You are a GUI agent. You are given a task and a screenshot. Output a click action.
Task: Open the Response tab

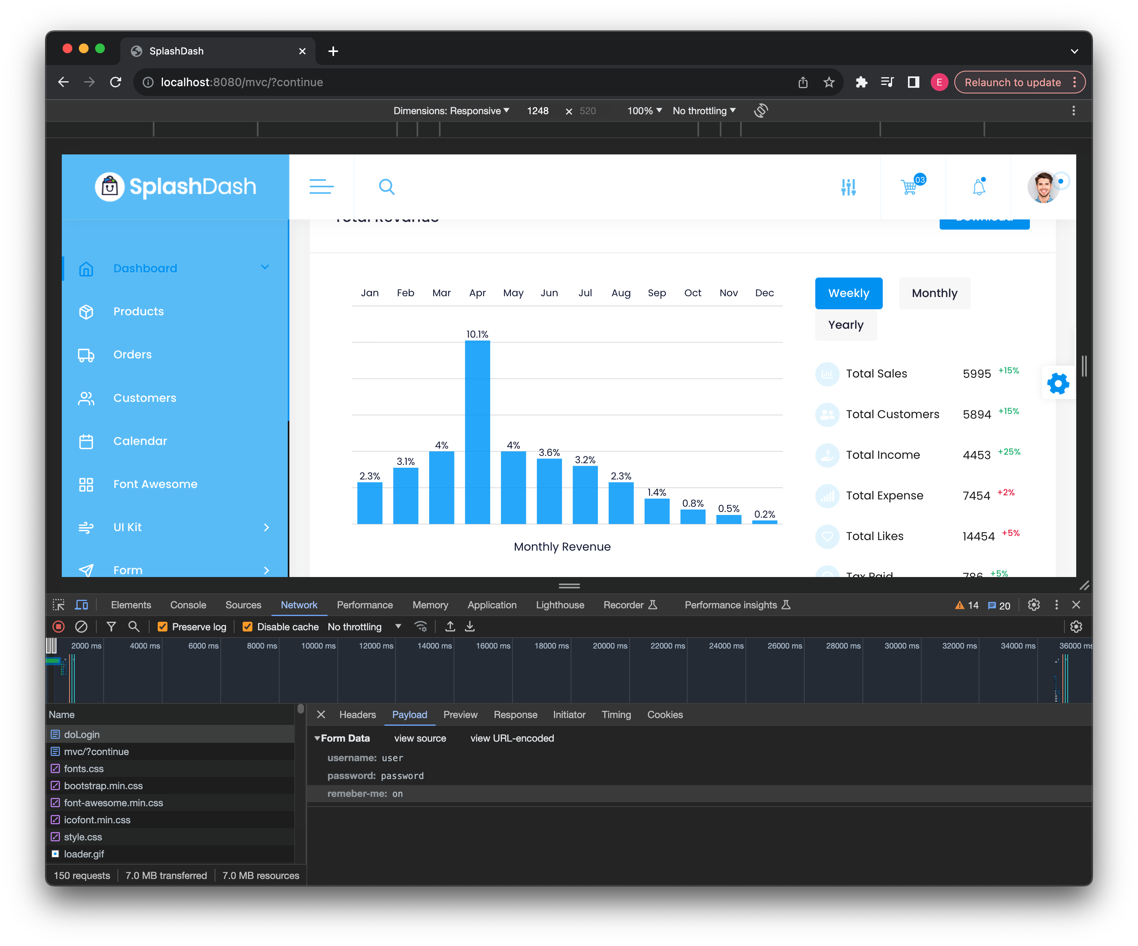pos(515,715)
